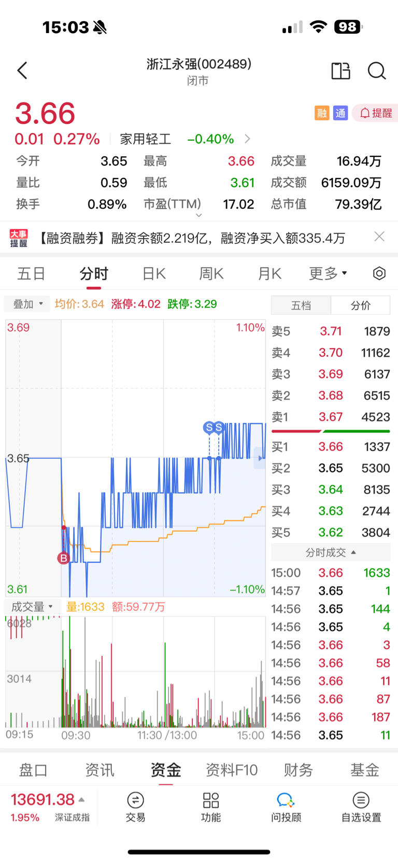Open the 成交量 indicator dropdown
Viewport: 398px width, 862px height.
[x=33, y=607]
